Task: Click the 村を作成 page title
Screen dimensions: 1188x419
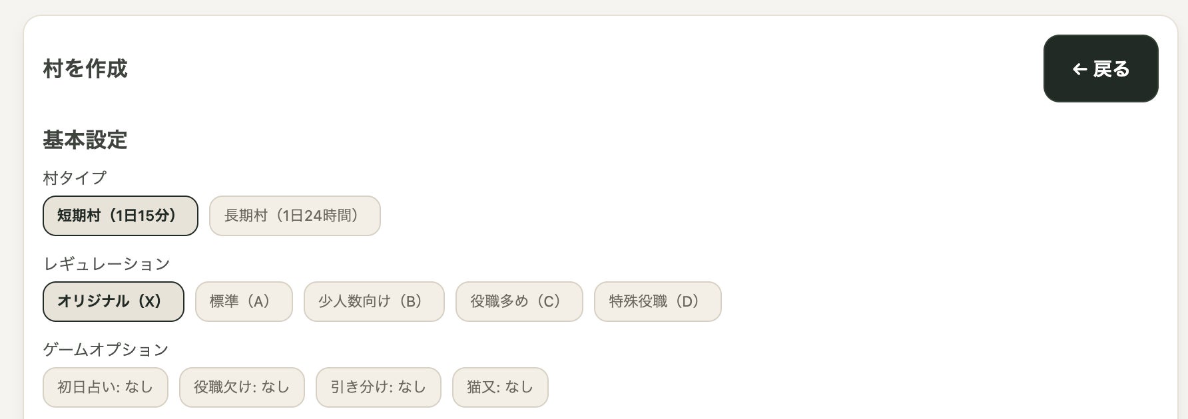Action: [x=85, y=69]
